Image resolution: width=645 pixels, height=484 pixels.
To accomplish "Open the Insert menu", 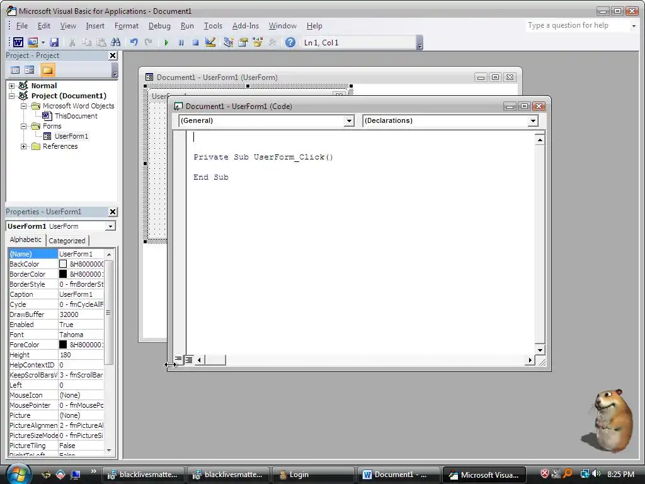I will [x=95, y=25].
